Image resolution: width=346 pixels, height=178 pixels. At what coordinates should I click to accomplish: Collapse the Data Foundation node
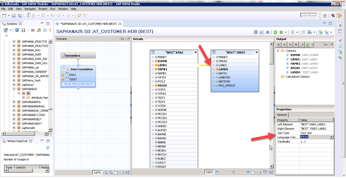(x=63, y=68)
